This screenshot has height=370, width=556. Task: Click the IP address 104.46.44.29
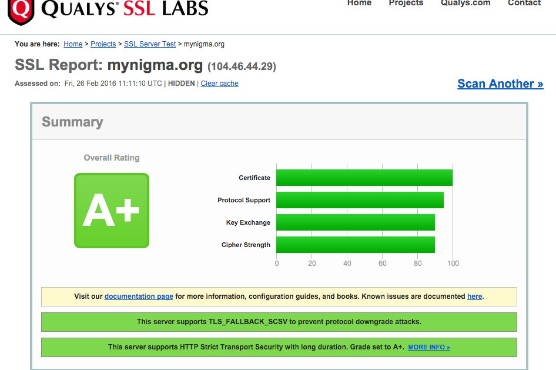242,66
